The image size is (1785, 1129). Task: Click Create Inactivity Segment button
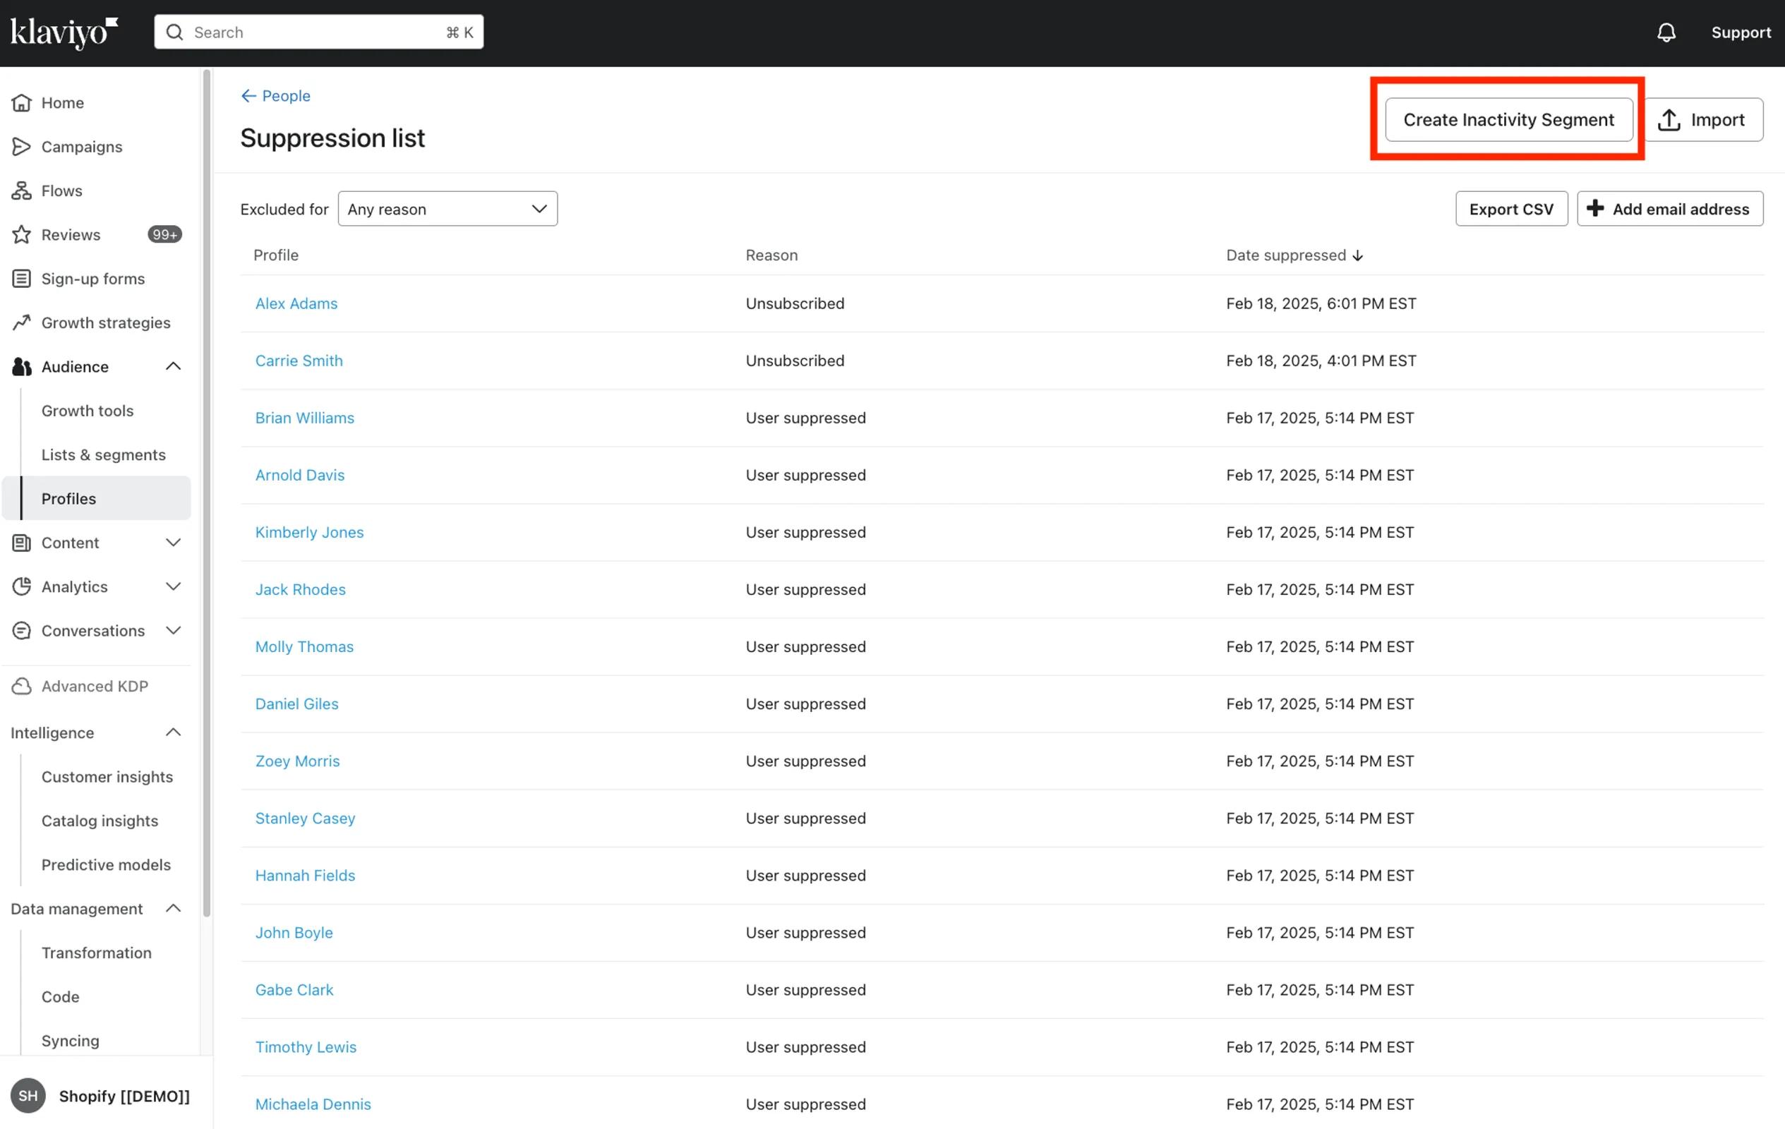tap(1508, 120)
